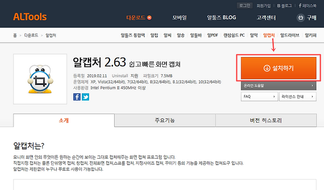This screenshot has height=190, width=324.
Task: Click the orange 설치하기 install button
Action: pyautogui.click(x=279, y=68)
